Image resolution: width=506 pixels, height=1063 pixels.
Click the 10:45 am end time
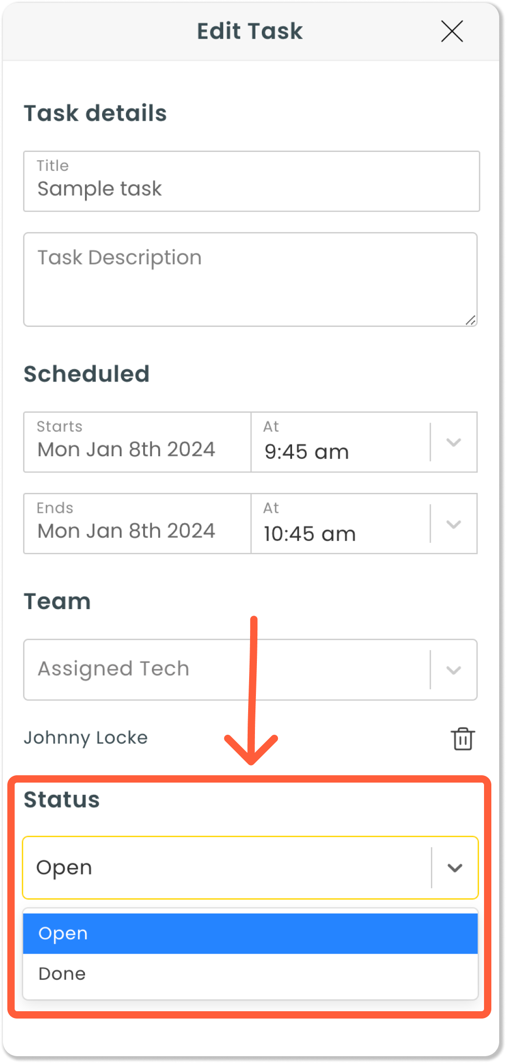point(309,533)
